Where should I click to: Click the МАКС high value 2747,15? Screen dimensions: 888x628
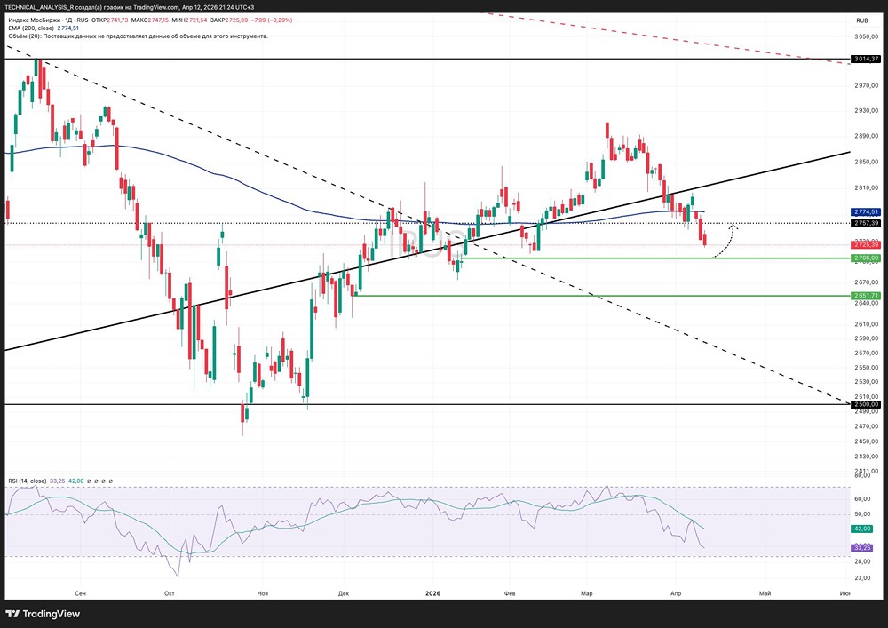click(x=157, y=20)
